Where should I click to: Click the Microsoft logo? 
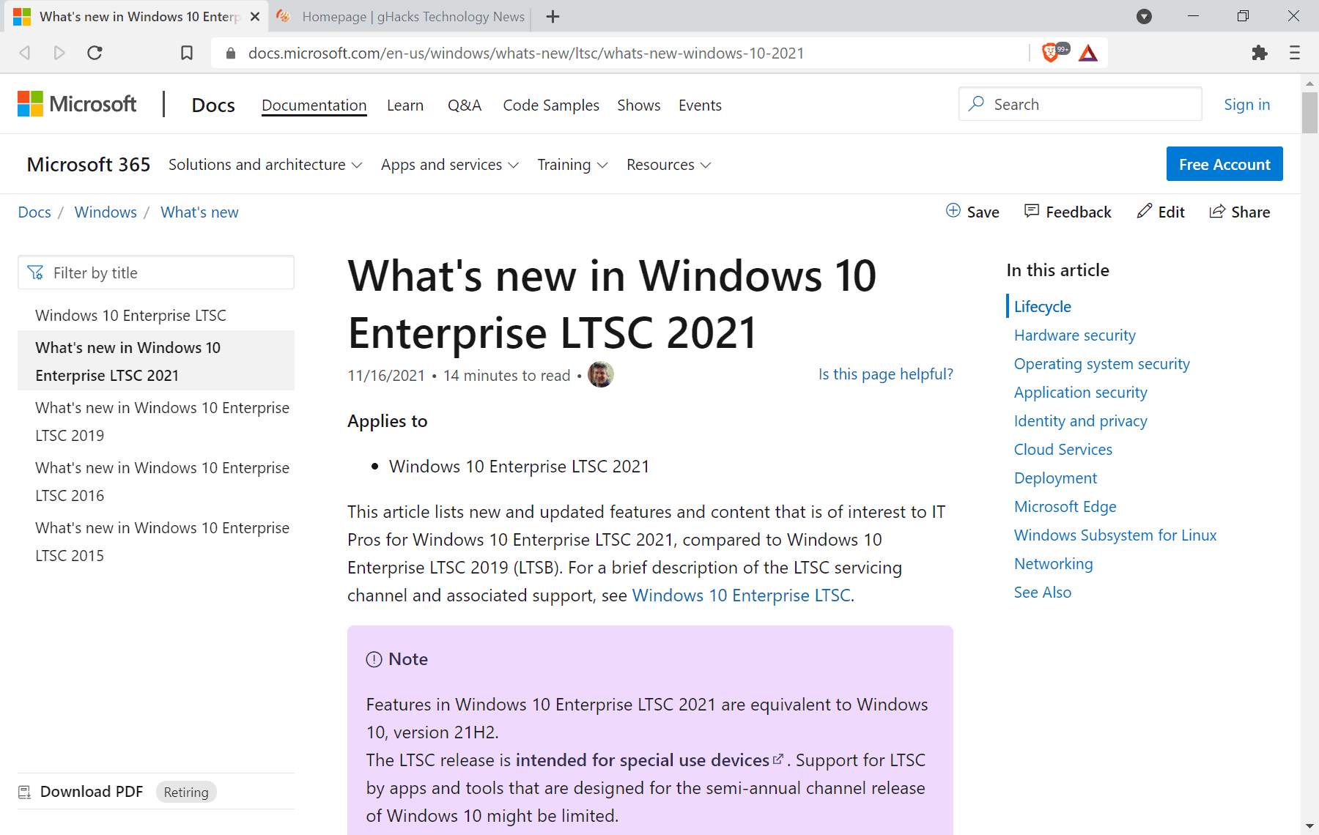(77, 104)
